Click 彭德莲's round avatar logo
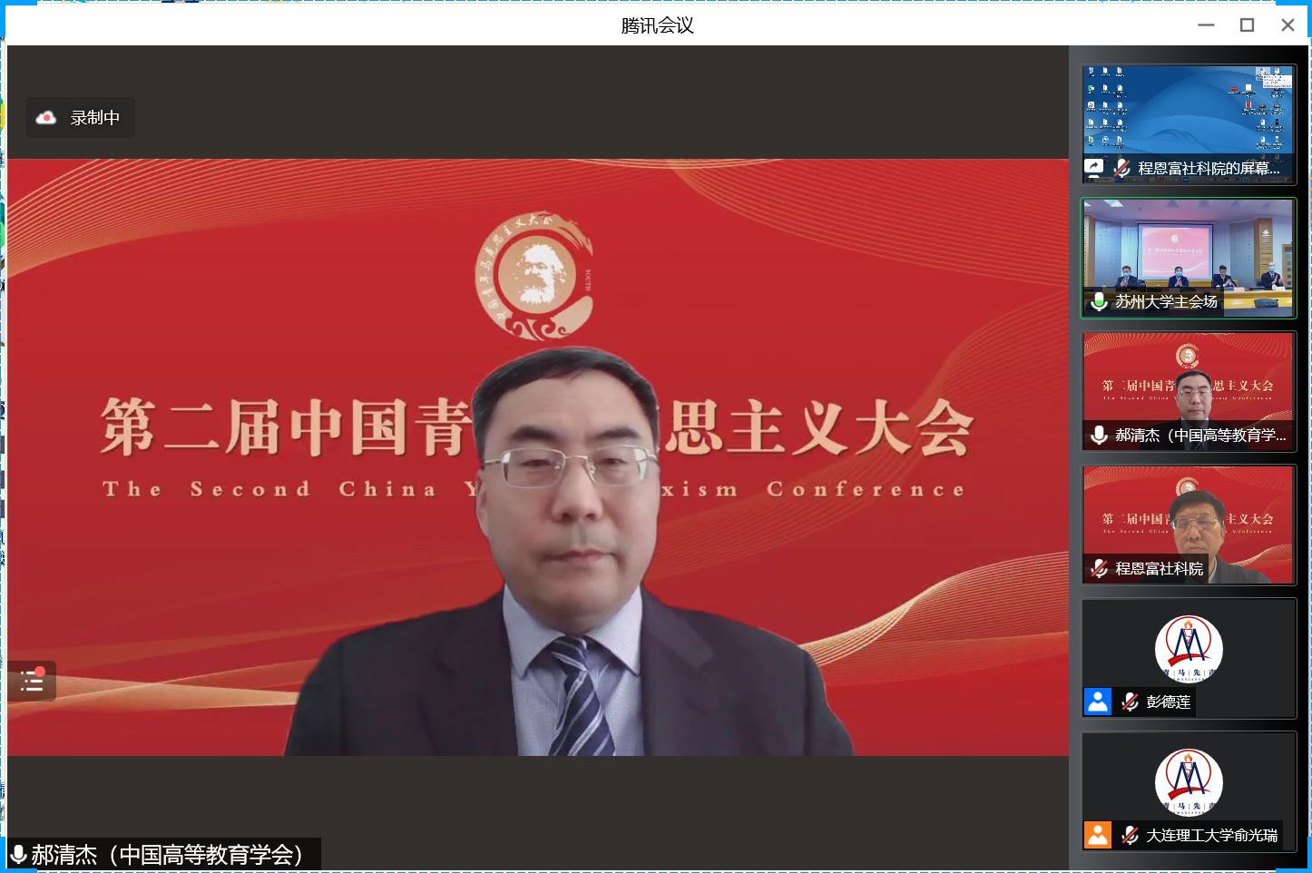 (1189, 648)
